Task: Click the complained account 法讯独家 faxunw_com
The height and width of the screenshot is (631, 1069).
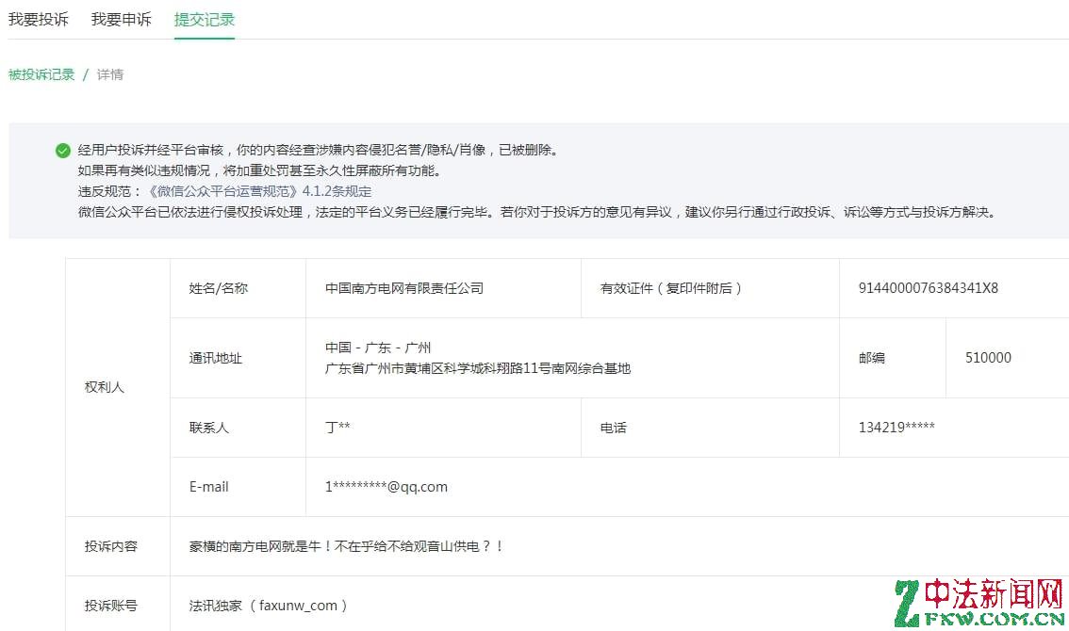Action: click(269, 606)
